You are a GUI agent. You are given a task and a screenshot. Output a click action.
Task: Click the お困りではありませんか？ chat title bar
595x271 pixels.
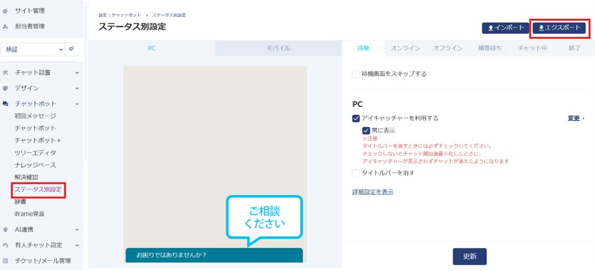coord(214,256)
